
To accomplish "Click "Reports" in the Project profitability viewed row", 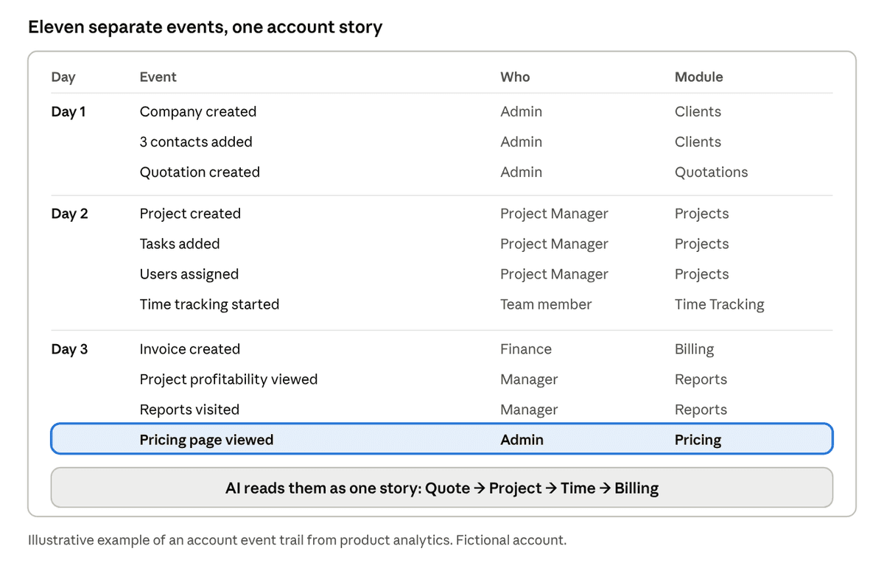I will (701, 379).
